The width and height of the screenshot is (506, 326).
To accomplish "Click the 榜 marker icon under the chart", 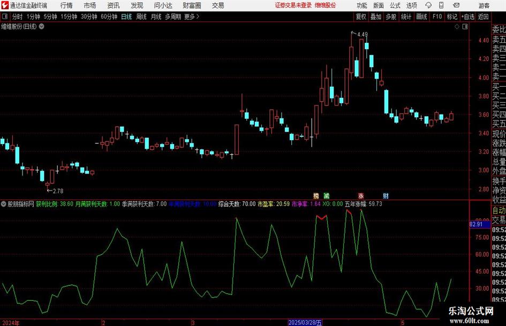I will pyautogui.click(x=316, y=195).
